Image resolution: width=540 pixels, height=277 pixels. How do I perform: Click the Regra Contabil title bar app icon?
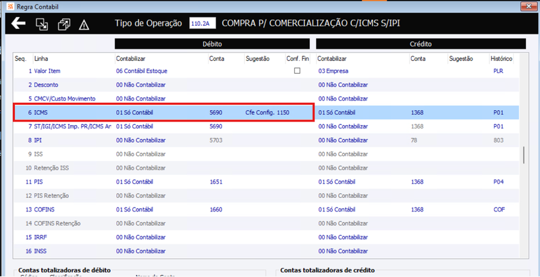coord(10,6)
